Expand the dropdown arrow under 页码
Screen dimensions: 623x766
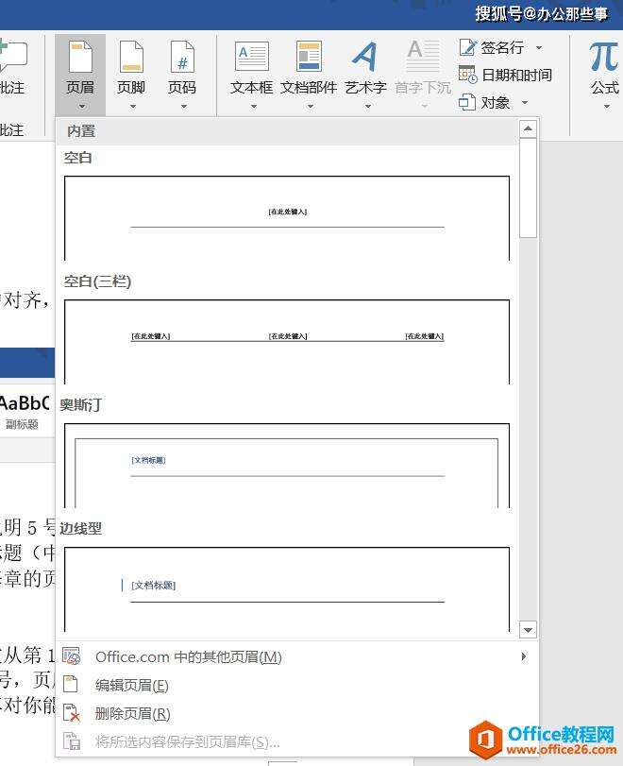click(183, 106)
